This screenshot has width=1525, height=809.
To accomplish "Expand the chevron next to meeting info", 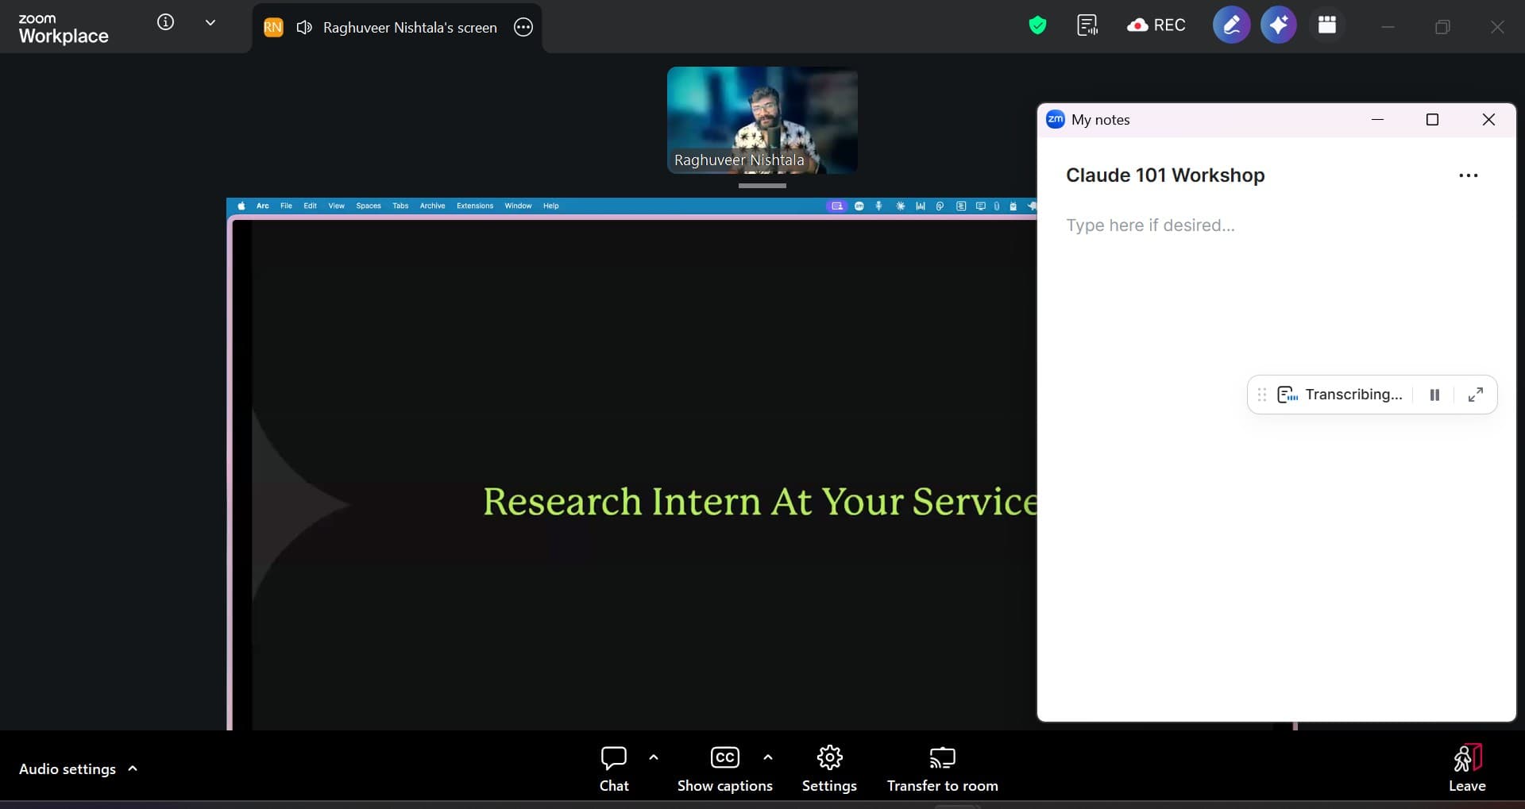I will [210, 23].
